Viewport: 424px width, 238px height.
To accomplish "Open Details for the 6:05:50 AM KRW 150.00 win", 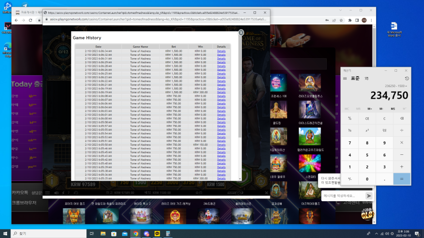I will [221, 144].
